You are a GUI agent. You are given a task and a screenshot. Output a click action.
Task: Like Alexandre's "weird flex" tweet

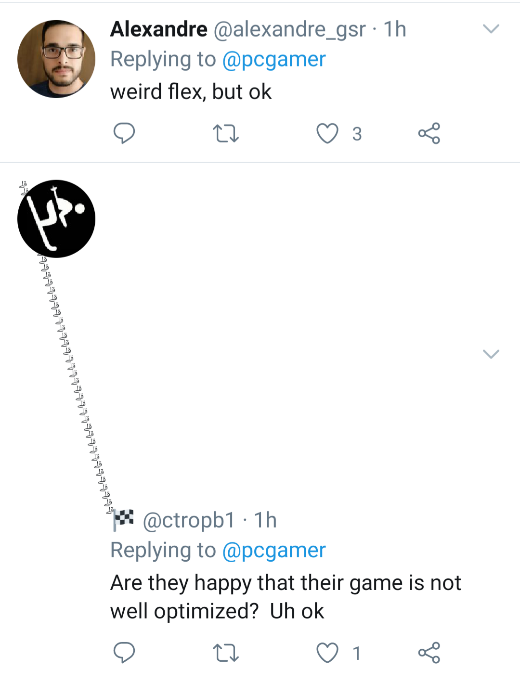click(x=327, y=133)
